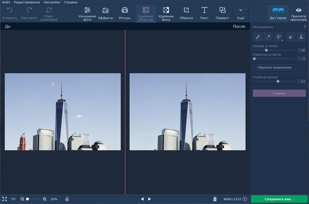Open the Настройки menu
Viewport: 309px width, 204px height.
[x=52, y=2]
